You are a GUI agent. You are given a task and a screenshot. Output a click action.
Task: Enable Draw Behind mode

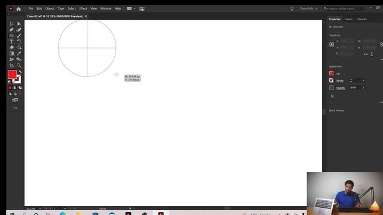click(15, 94)
